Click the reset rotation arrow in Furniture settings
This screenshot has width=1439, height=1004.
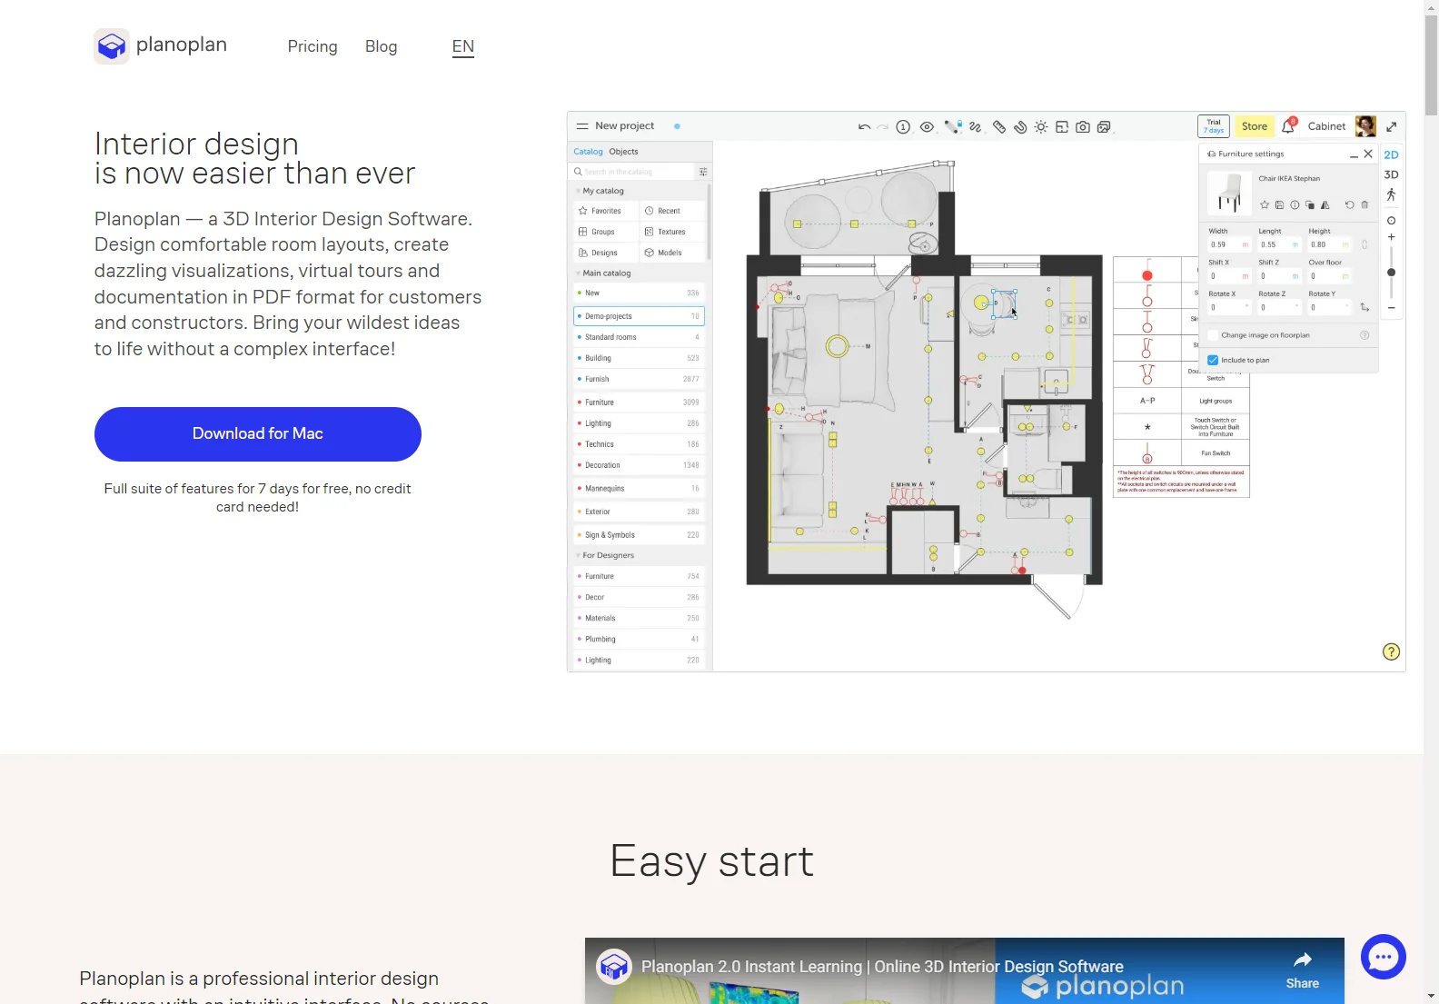tap(1349, 205)
